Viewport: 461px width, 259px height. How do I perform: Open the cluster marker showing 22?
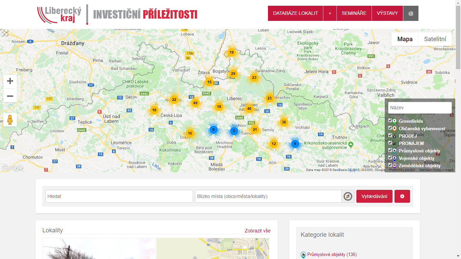click(x=174, y=99)
